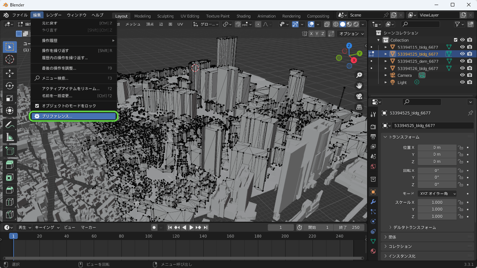477x268 pixels.
Task: Collapse the トランスフォーム section
Action: [x=400, y=137]
